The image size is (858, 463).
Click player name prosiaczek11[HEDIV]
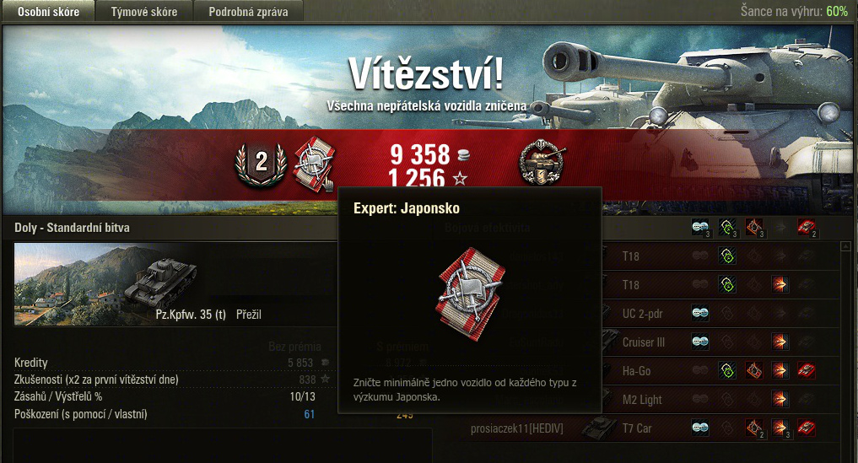tap(516, 428)
